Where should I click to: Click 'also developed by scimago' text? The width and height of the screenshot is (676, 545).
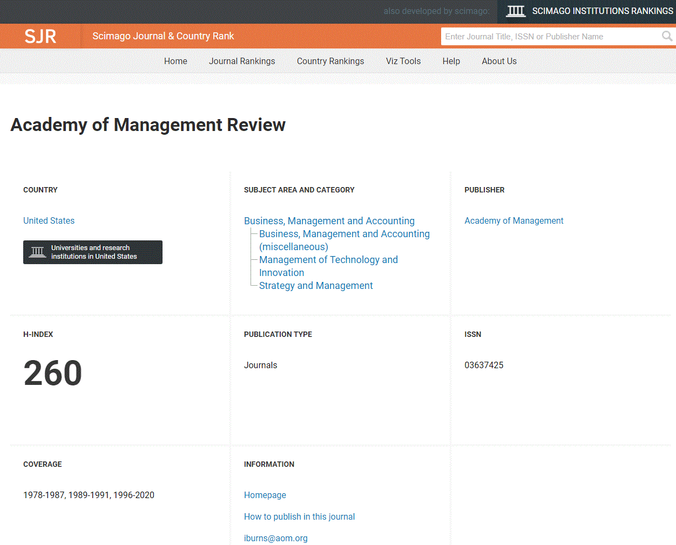coord(436,11)
